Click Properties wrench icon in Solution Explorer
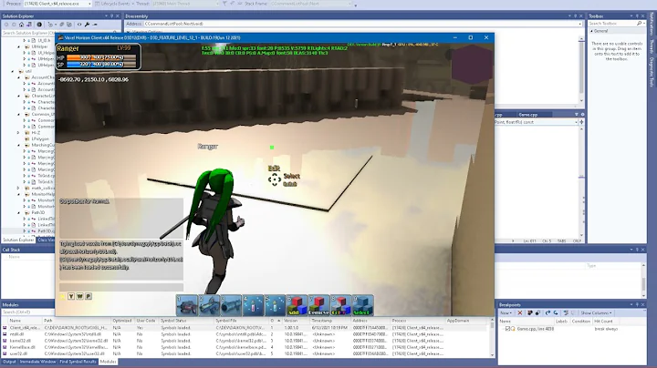This screenshot has height=368, width=657. [88, 25]
